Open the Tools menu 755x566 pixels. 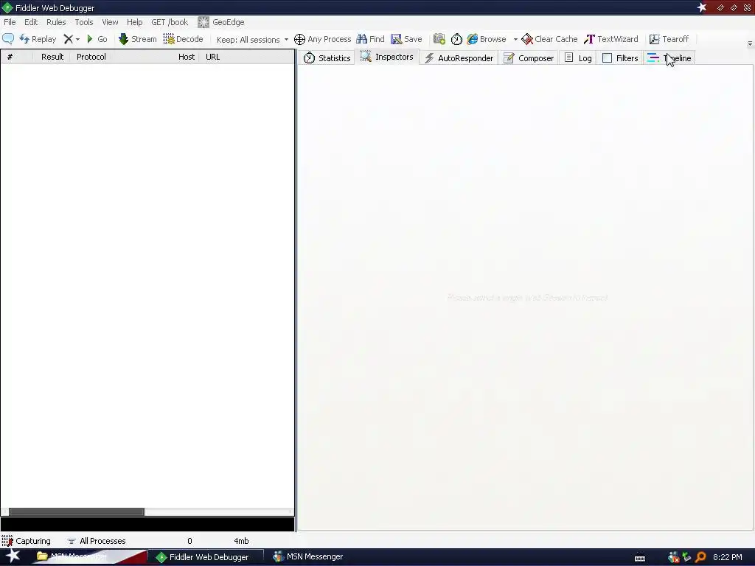pyautogui.click(x=84, y=22)
